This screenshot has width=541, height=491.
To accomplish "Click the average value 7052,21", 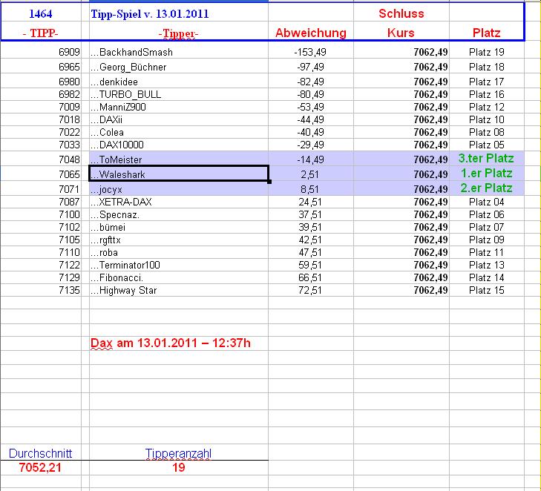I will click(x=40, y=467).
